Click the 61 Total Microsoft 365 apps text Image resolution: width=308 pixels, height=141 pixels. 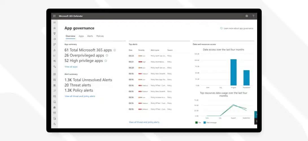[88, 50]
